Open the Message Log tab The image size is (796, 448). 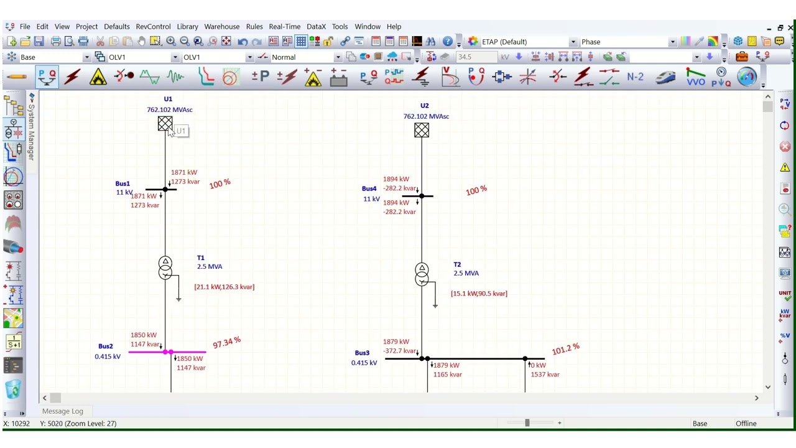coord(62,411)
